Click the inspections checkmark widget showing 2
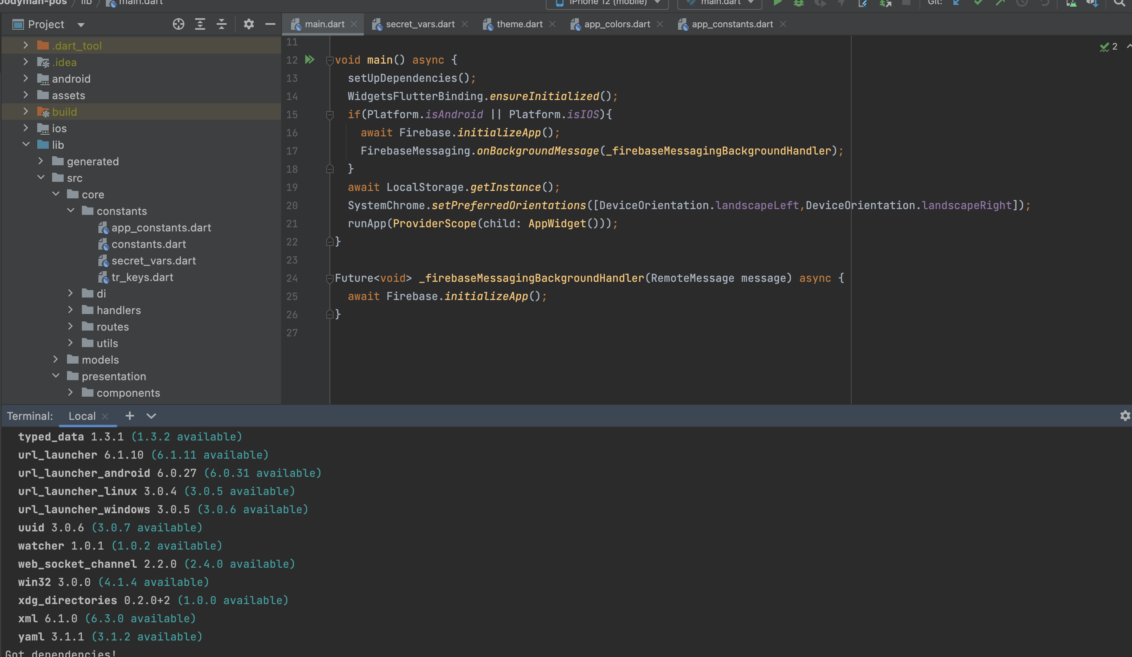Viewport: 1132px width, 657px height. (1109, 47)
